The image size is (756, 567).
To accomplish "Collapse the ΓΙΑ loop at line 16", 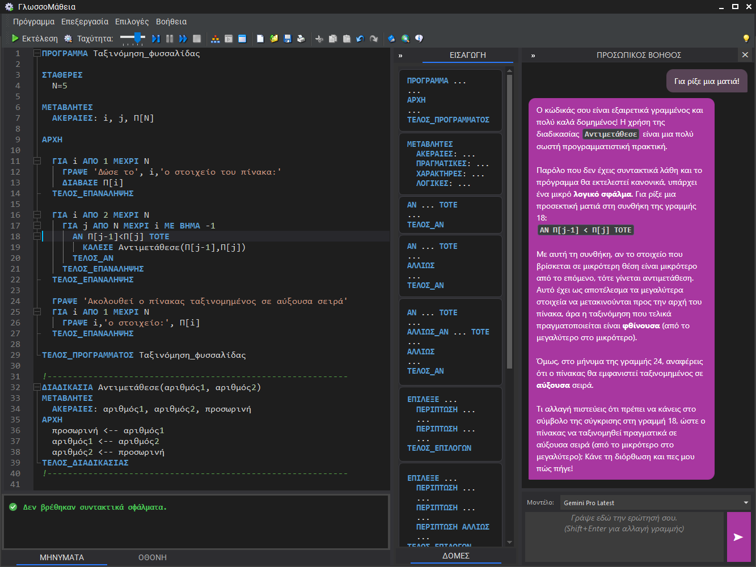I will 37,215.
